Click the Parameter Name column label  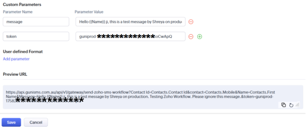(x=18, y=12)
